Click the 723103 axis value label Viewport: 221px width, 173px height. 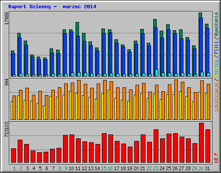point(6,129)
